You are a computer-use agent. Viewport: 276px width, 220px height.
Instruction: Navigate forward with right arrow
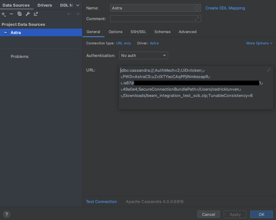click(77, 14)
